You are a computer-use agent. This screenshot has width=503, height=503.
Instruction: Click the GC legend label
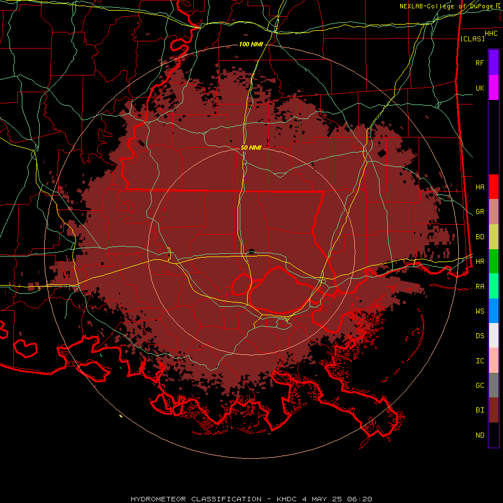point(480,386)
